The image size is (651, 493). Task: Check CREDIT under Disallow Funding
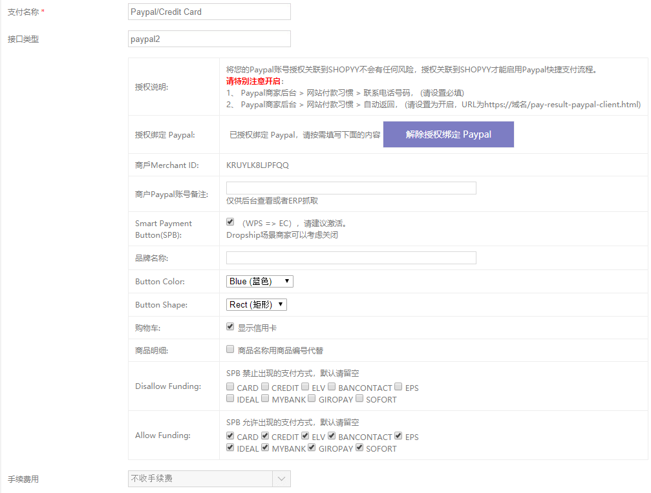coord(264,387)
